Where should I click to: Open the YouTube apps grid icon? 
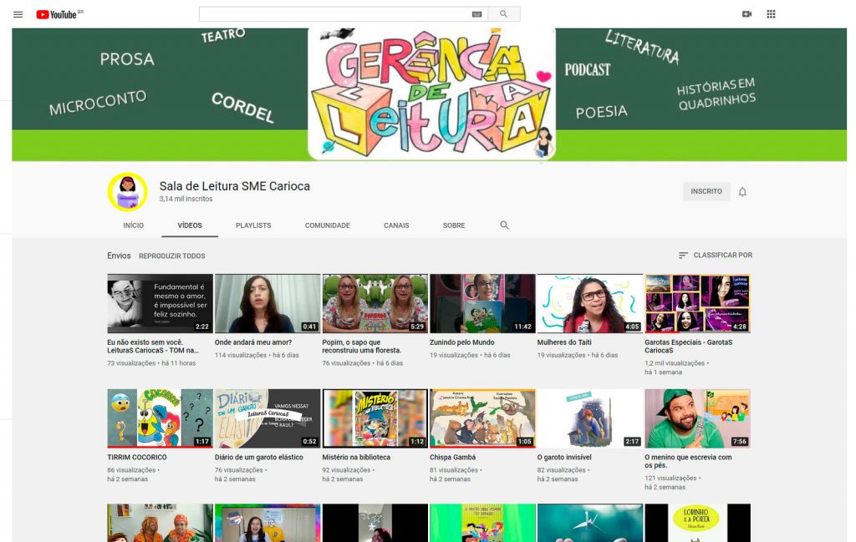tap(771, 14)
